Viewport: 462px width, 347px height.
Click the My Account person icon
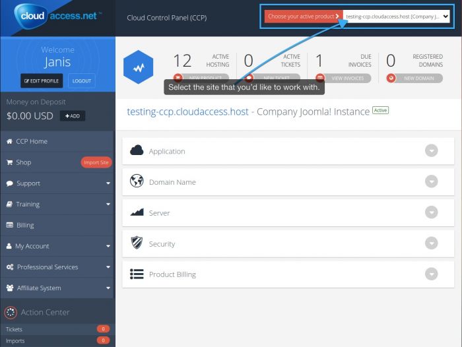tap(9, 245)
